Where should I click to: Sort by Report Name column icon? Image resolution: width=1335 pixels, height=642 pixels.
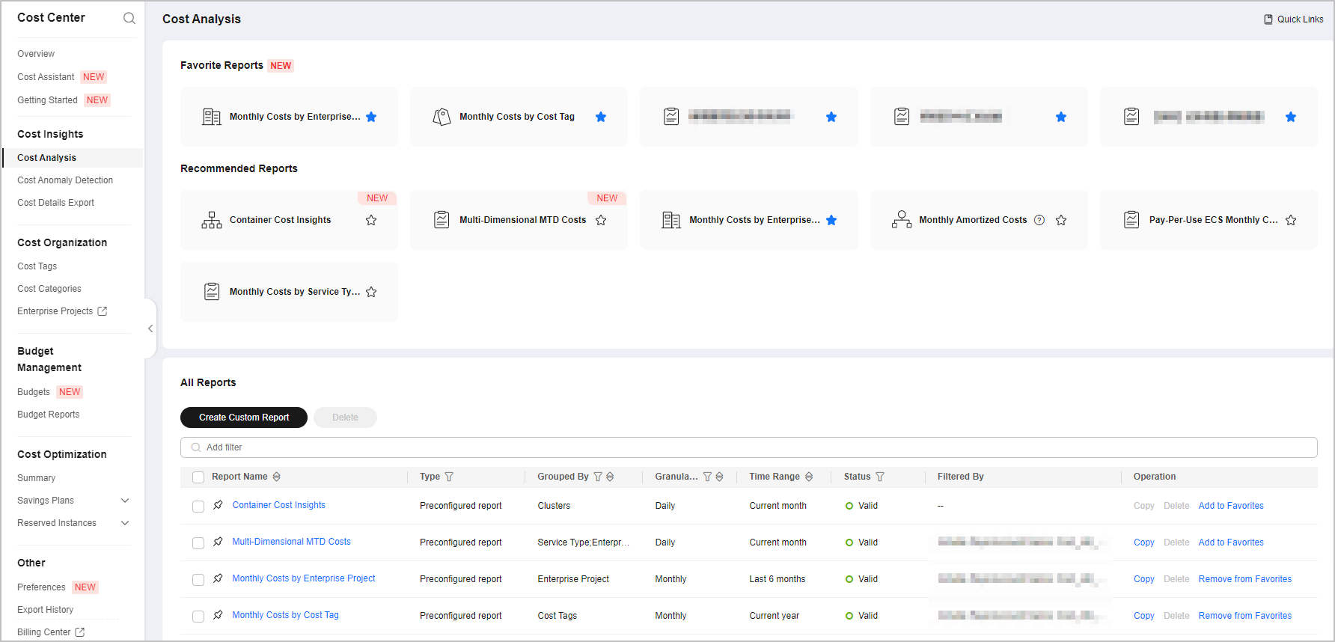[277, 477]
